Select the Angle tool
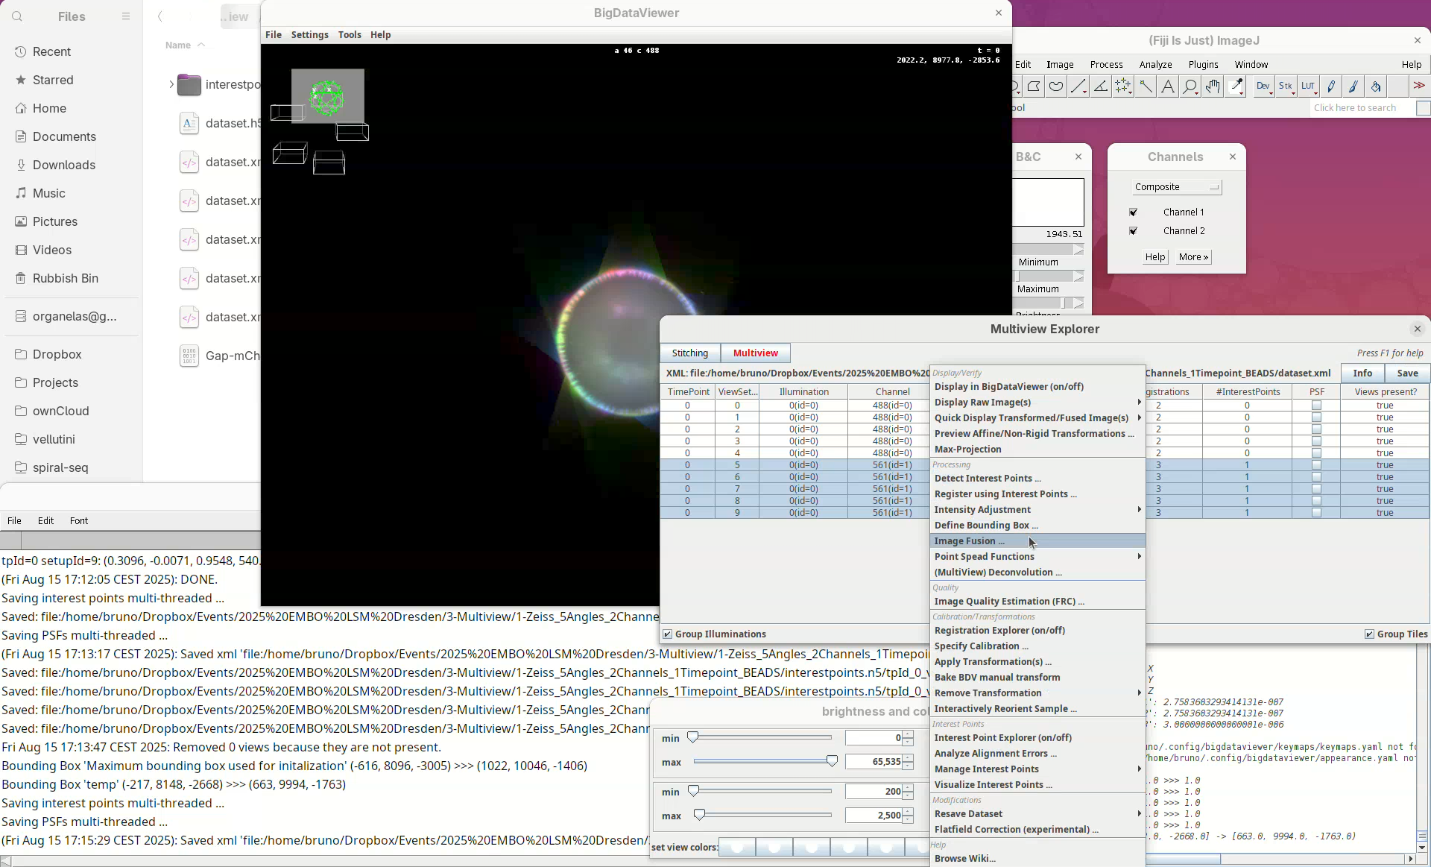Image resolution: width=1431 pixels, height=867 pixels. point(1101,86)
